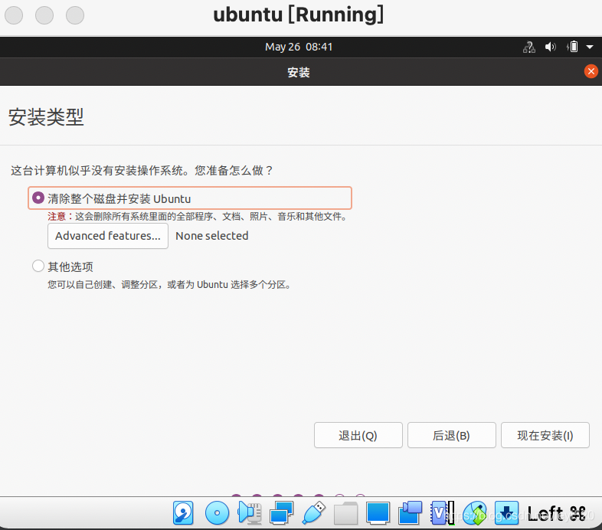Click the video recording status icon
This screenshot has height=530, width=602.
click(x=410, y=513)
